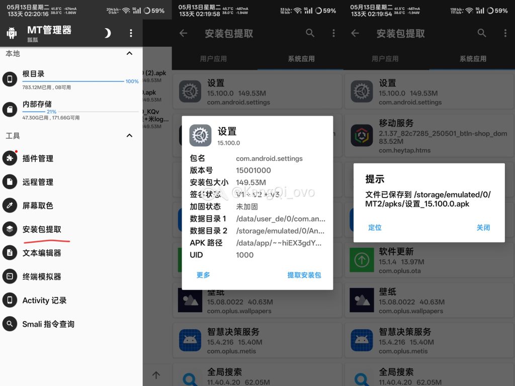Open 远程管理 remote management
This screenshot has height=386, width=515.
[x=38, y=182]
